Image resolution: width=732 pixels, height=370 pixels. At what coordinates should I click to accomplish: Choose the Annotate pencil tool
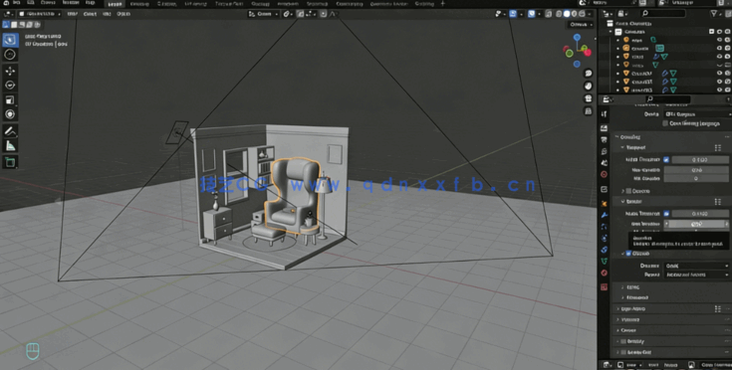10,132
